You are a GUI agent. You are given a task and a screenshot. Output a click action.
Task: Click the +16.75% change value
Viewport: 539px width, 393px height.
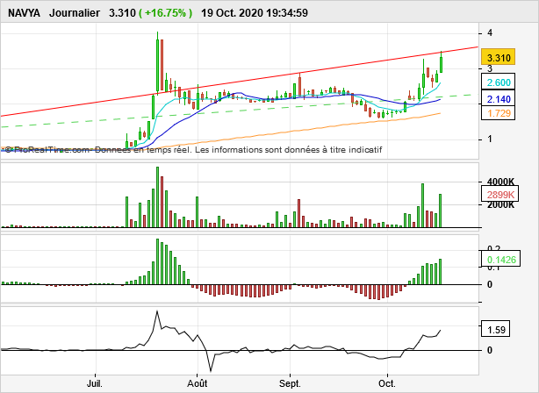[165, 13]
